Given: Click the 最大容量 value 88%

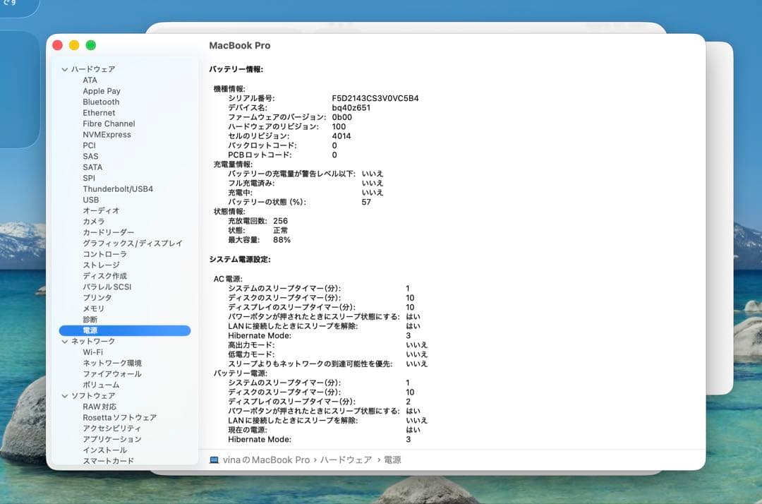Looking at the screenshot, I should (x=282, y=240).
